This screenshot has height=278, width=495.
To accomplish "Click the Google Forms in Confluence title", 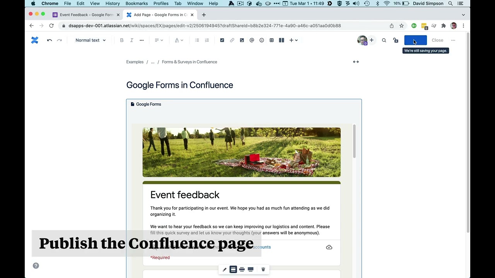I will (180, 85).
